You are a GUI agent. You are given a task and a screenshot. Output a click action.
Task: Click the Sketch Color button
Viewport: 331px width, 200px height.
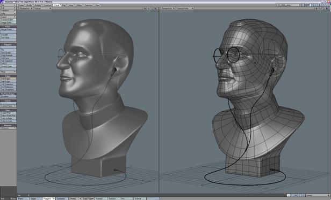[x=8, y=66]
